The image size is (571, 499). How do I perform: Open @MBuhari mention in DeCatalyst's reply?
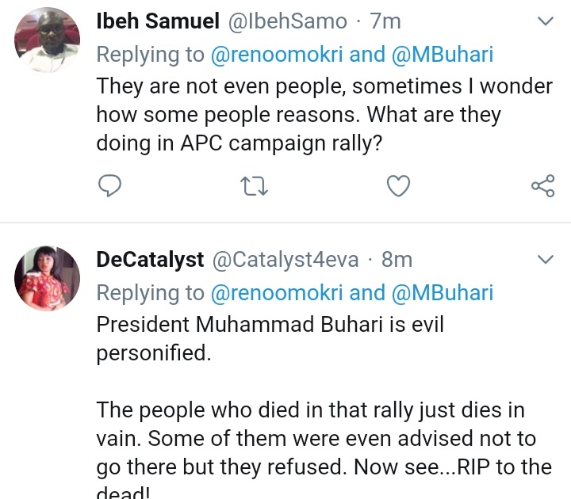[x=442, y=292]
